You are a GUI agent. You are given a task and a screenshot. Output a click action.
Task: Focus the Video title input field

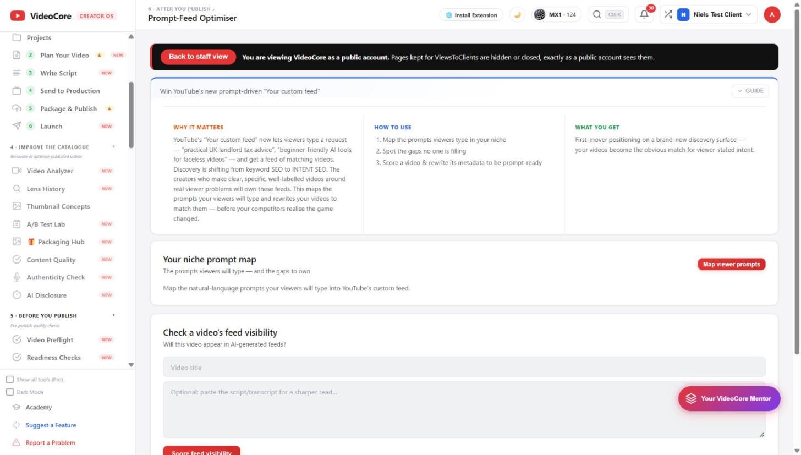[x=464, y=367]
